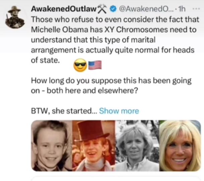This screenshot has height=181, width=204.
Task: Click the truncated 'BTW, she started...' text
Action: pyautogui.click(x=64, y=111)
